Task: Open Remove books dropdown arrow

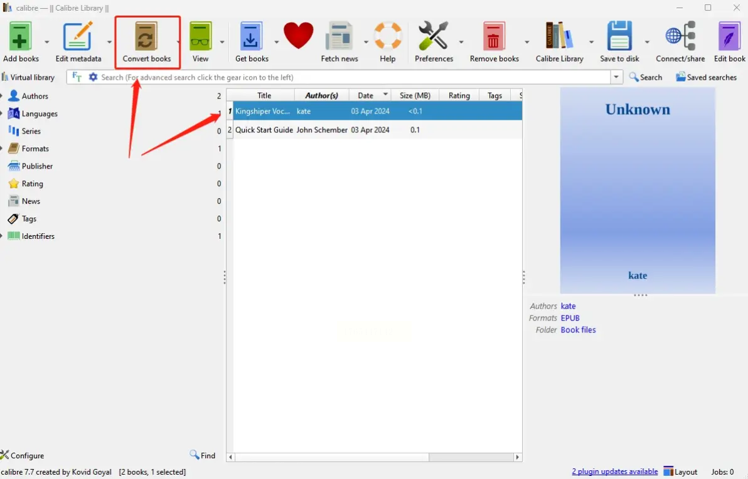Action: [526, 43]
